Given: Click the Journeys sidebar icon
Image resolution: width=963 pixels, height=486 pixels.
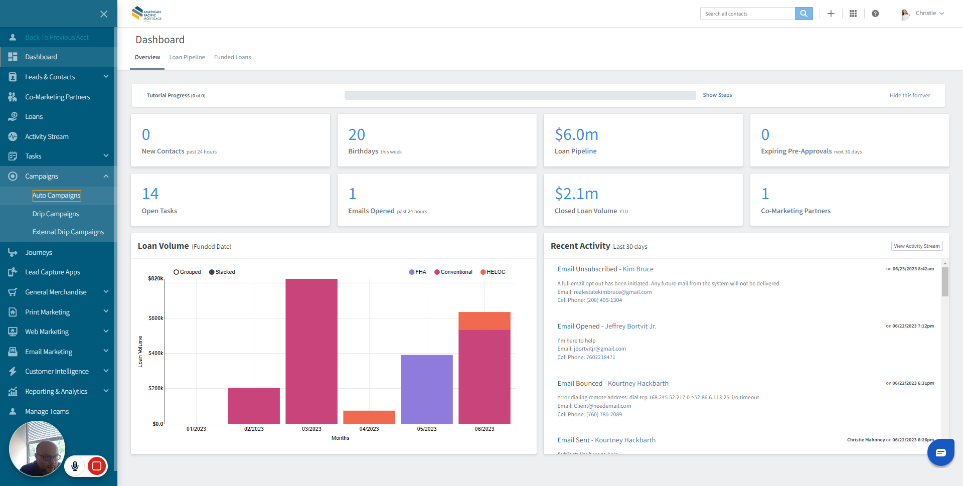Looking at the screenshot, I should tap(13, 252).
